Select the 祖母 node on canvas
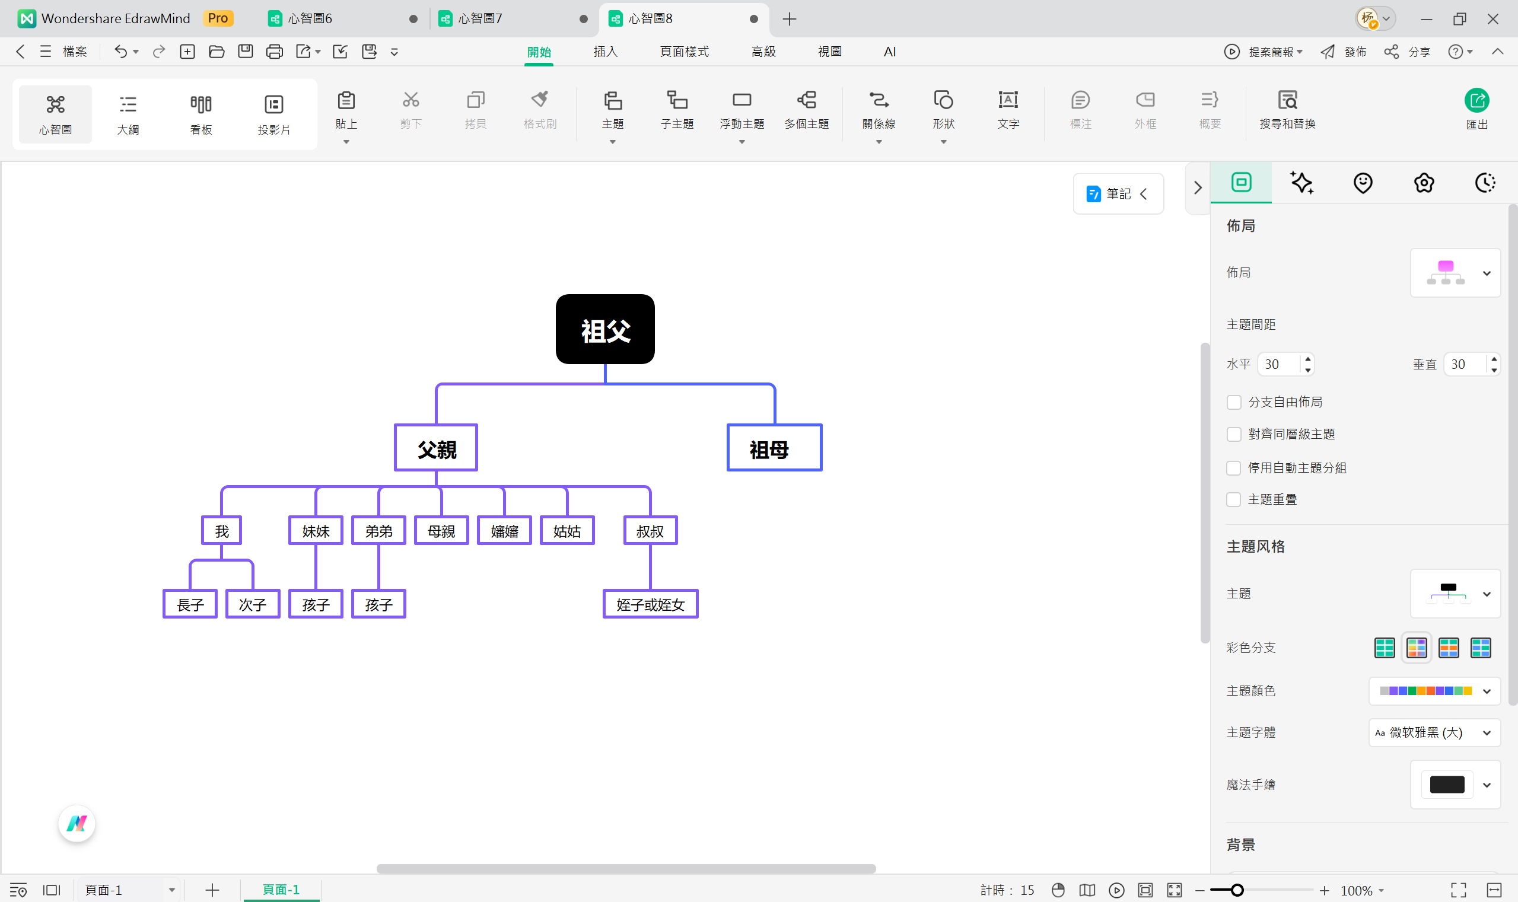This screenshot has height=902, width=1518. click(774, 448)
